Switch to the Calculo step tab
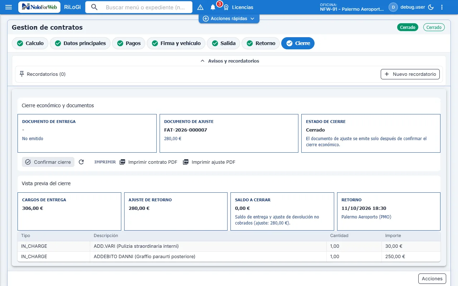Screen dimensions: 458x286 [30, 43]
